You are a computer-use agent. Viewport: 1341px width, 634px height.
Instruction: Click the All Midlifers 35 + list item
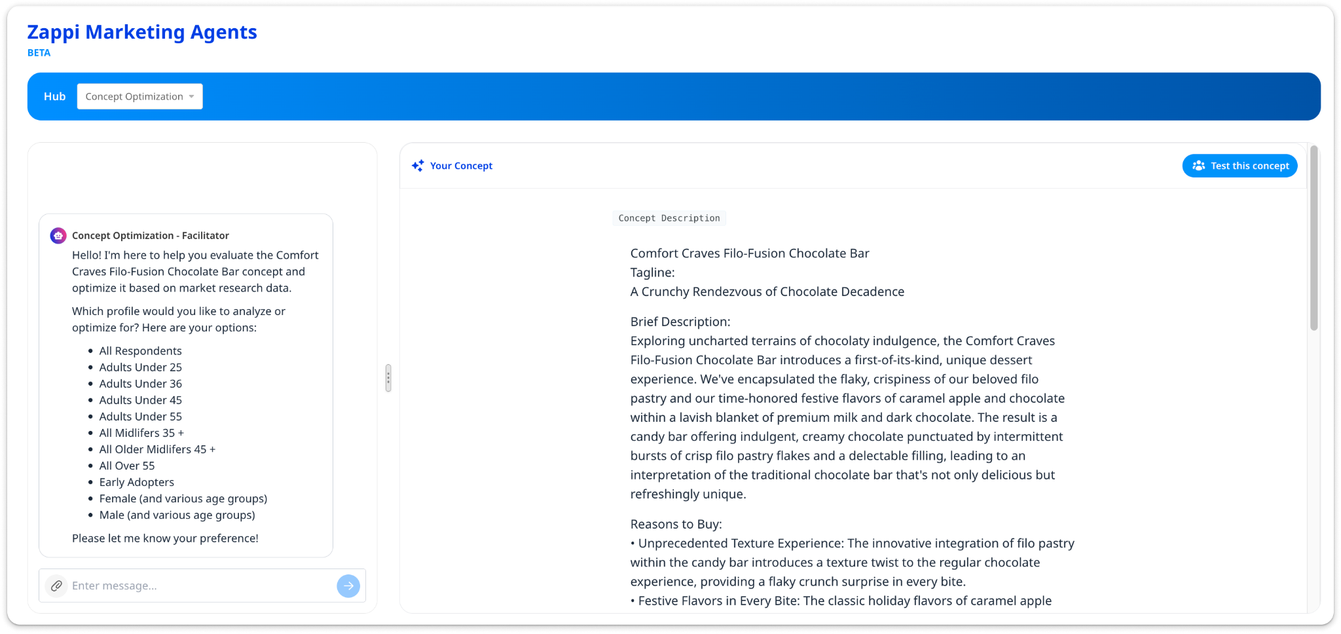141,433
